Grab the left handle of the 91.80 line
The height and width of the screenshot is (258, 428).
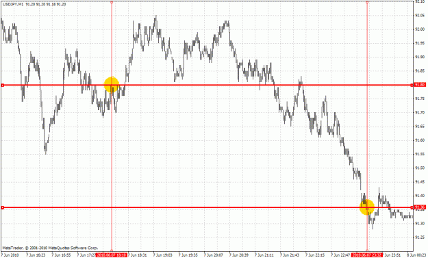point(3,85)
